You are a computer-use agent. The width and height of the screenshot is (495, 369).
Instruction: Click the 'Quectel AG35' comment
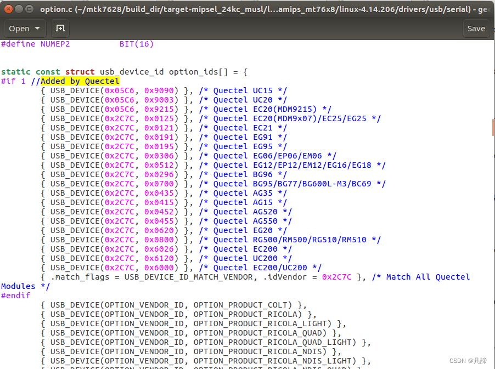pyautogui.click(x=243, y=193)
